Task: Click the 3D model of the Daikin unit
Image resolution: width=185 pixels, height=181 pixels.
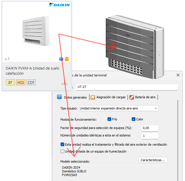Action: [135, 47]
